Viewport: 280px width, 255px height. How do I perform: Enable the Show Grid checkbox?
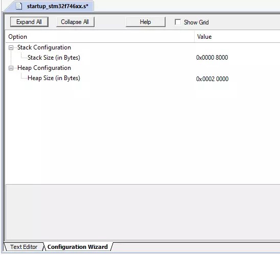click(178, 22)
